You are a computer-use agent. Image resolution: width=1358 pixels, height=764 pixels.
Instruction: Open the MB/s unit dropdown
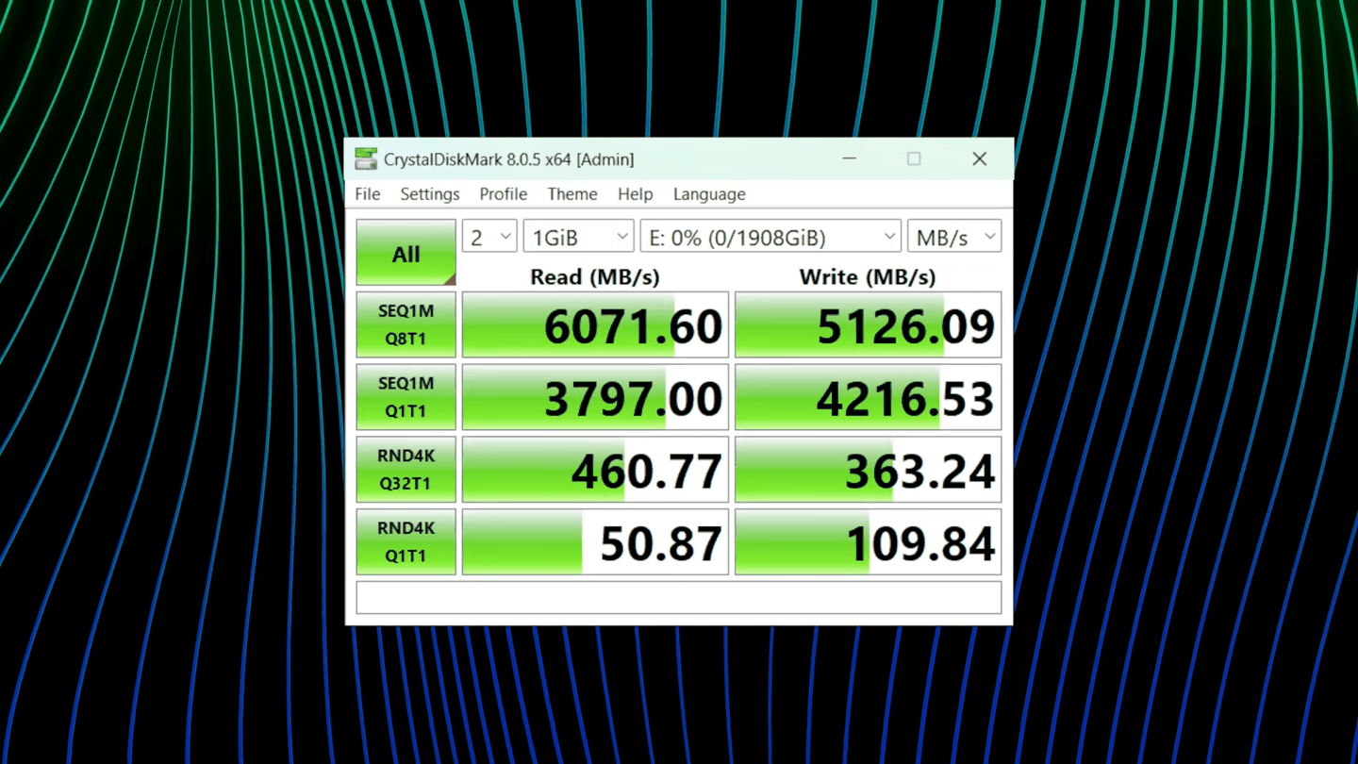(953, 236)
